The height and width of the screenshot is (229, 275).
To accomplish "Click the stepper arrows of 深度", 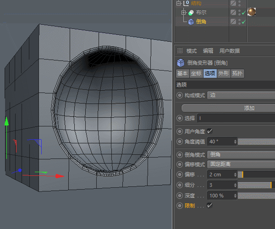I will pyautogui.click(x=236, y=196).
